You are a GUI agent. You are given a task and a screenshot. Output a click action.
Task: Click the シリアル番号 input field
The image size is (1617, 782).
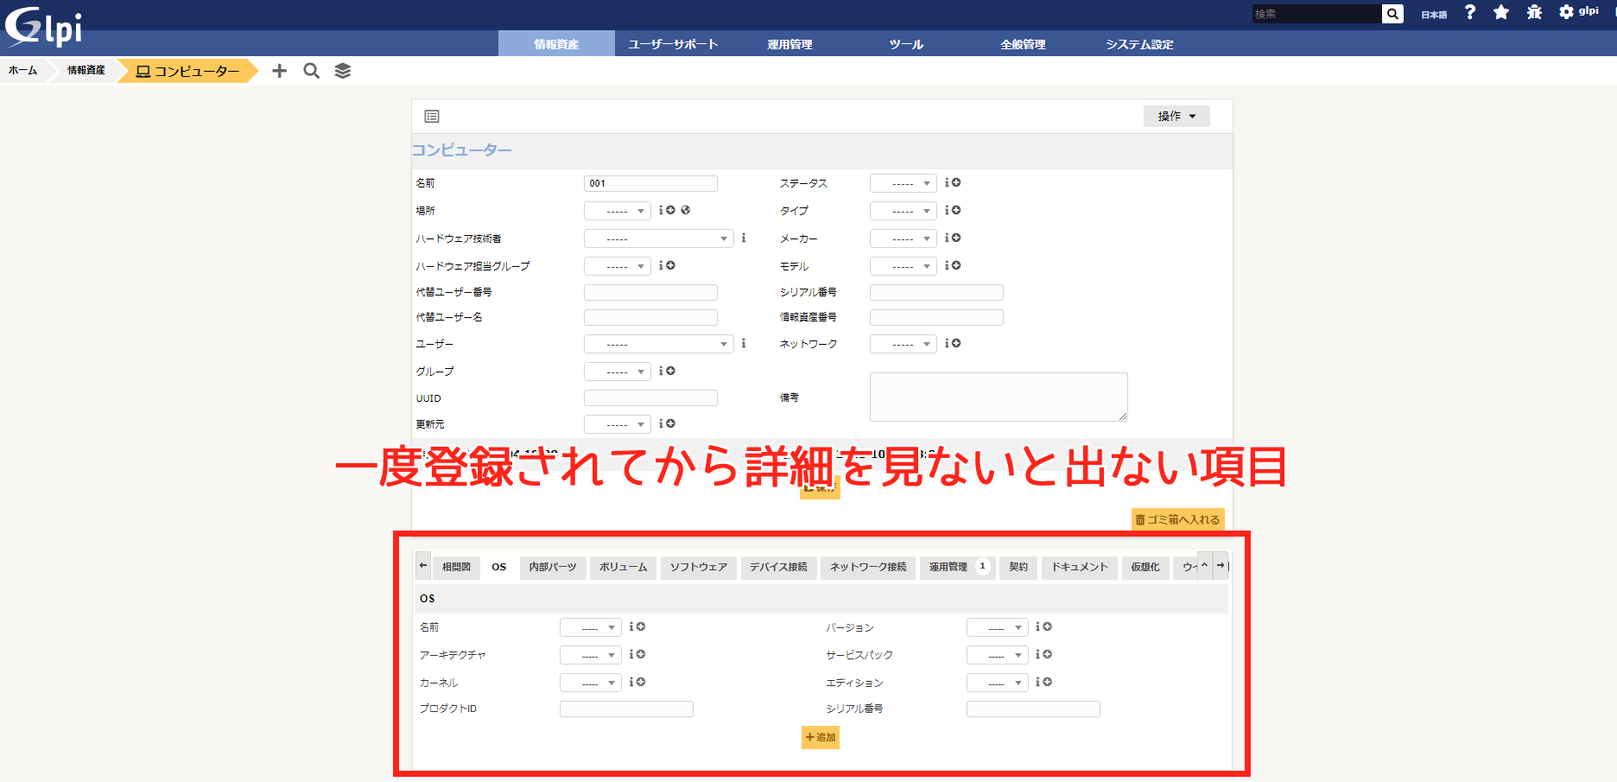pyautogui.click(x=936, y=292)
